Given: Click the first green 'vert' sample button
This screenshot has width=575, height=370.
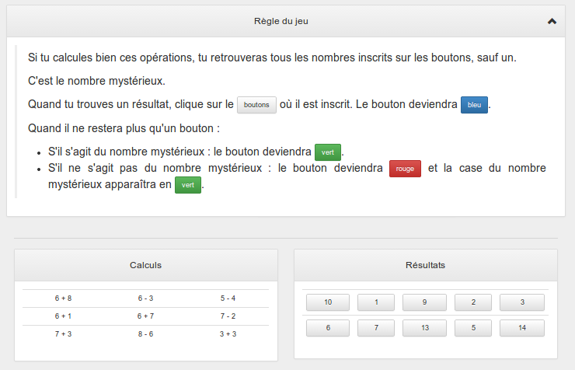Looking at the screenshot, I should (327, 152).
